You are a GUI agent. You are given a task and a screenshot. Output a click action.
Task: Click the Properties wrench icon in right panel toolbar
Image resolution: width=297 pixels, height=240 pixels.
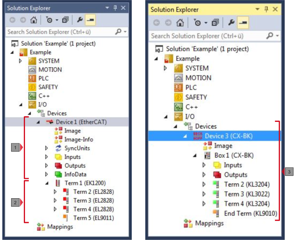(231, 23)
